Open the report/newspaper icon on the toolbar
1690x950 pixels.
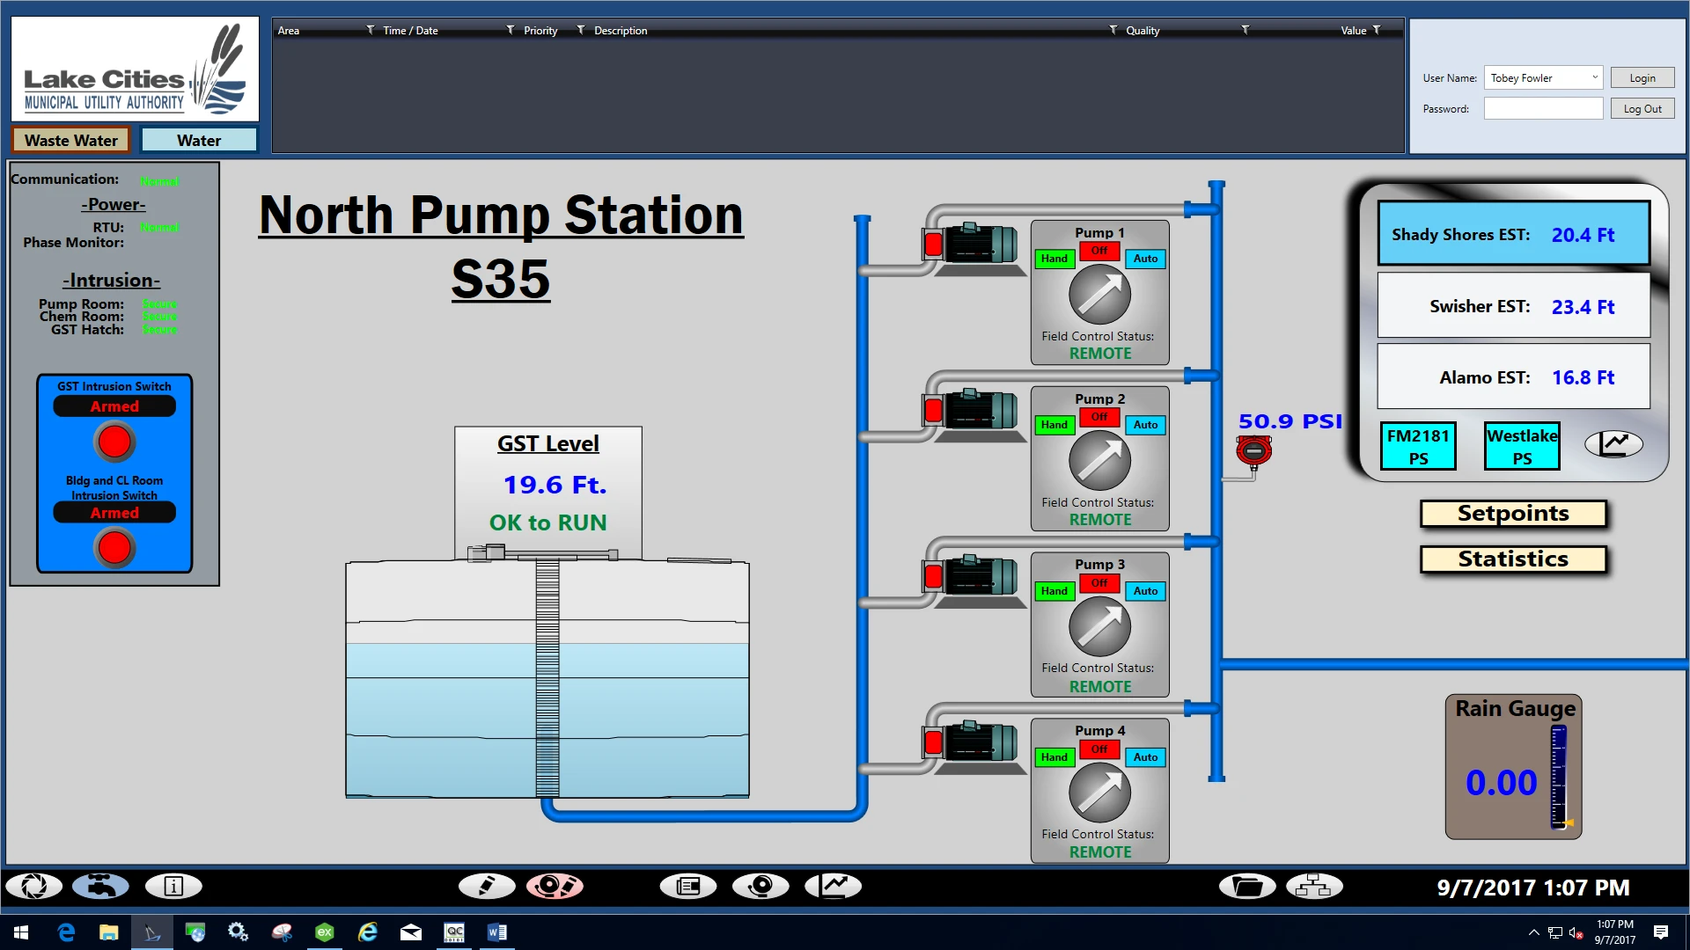(688, 887)
